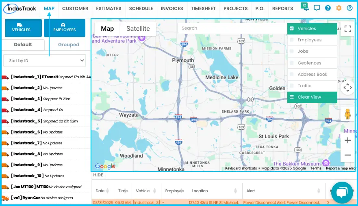Open the P.O. menu item

260,9
